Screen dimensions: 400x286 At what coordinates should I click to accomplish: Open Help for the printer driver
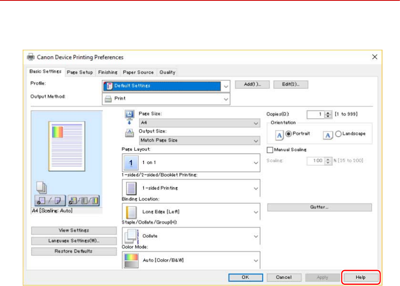pyautogui.click(x=361, y=277)
